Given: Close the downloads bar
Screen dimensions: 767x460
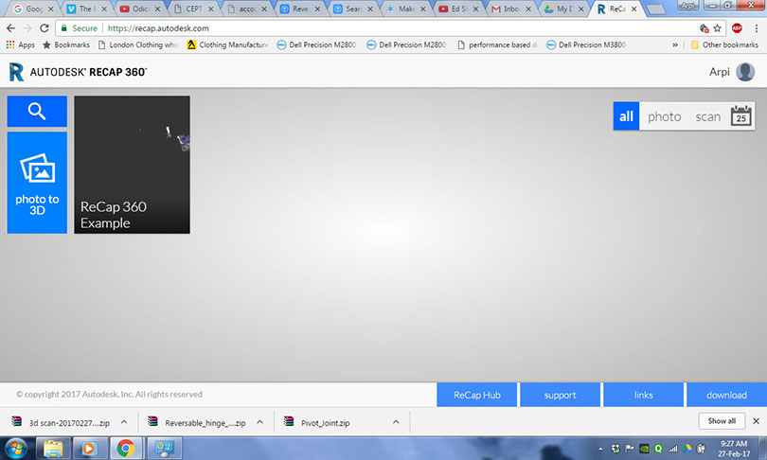Looking at the screenshot, I should pyautogui.click(x=756, y=421).
